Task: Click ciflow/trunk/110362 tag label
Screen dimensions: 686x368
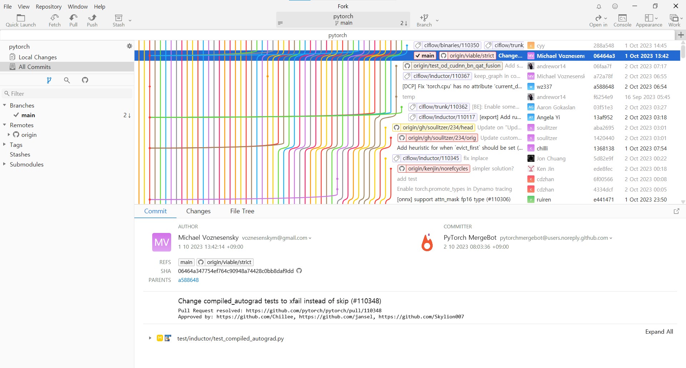Action: pos(439,107)
